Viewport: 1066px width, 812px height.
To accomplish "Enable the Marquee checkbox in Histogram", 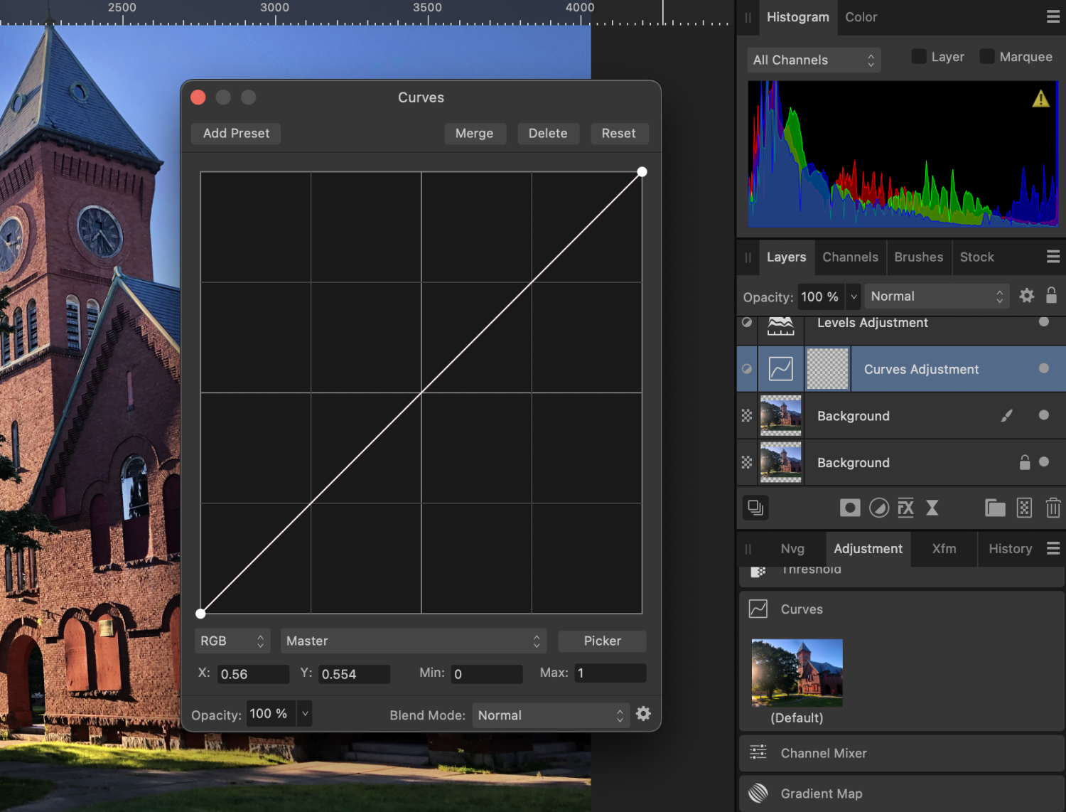I will coord(986,55).
